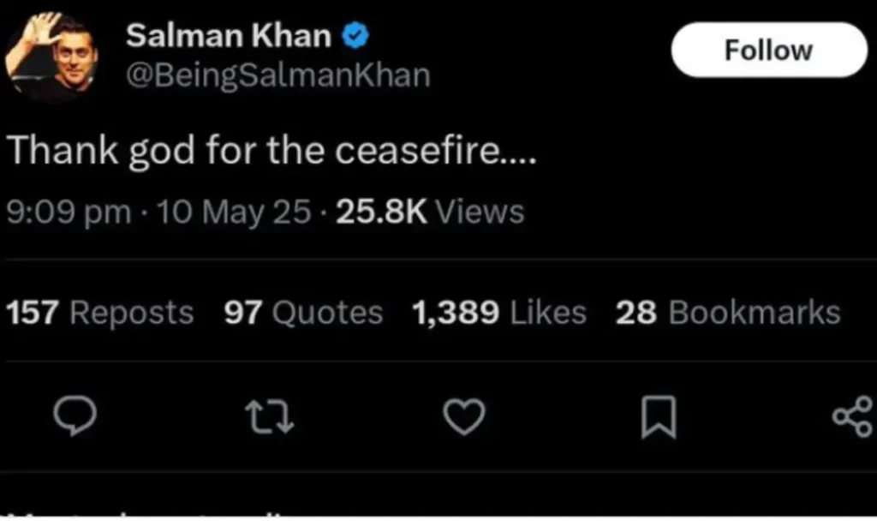The width and height of the screenshot is (877, 526).
Task: Tap the repost arrows to quote
Action: point(270,418)
